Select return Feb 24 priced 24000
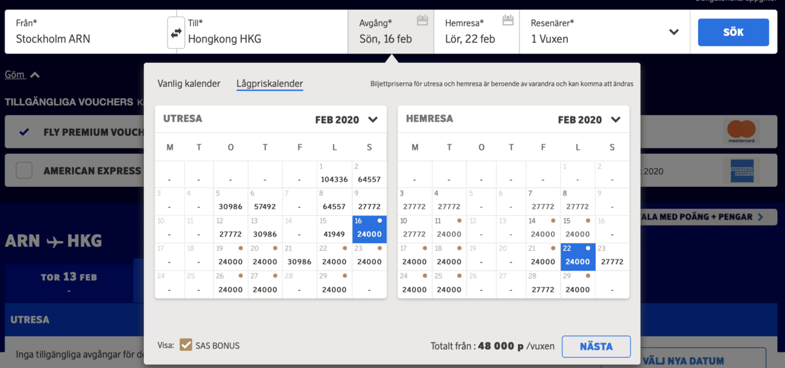The width and height of the screenshot is (785, 368). coord(414,284)
